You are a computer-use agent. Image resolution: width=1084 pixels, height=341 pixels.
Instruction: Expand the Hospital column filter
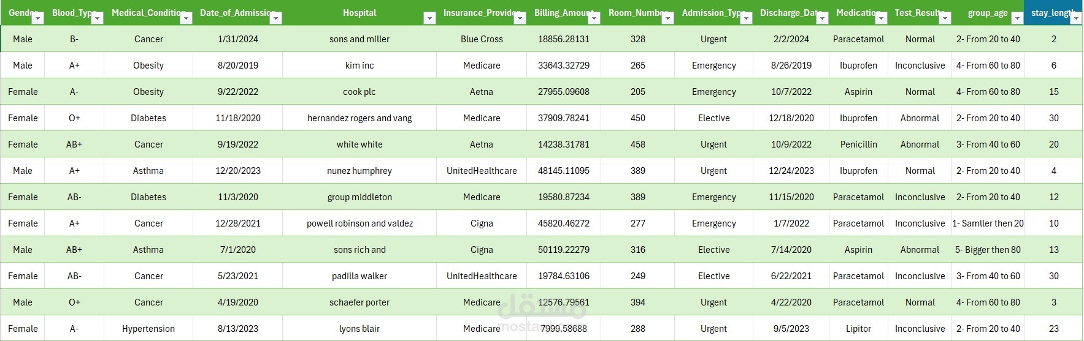(429, 18)
